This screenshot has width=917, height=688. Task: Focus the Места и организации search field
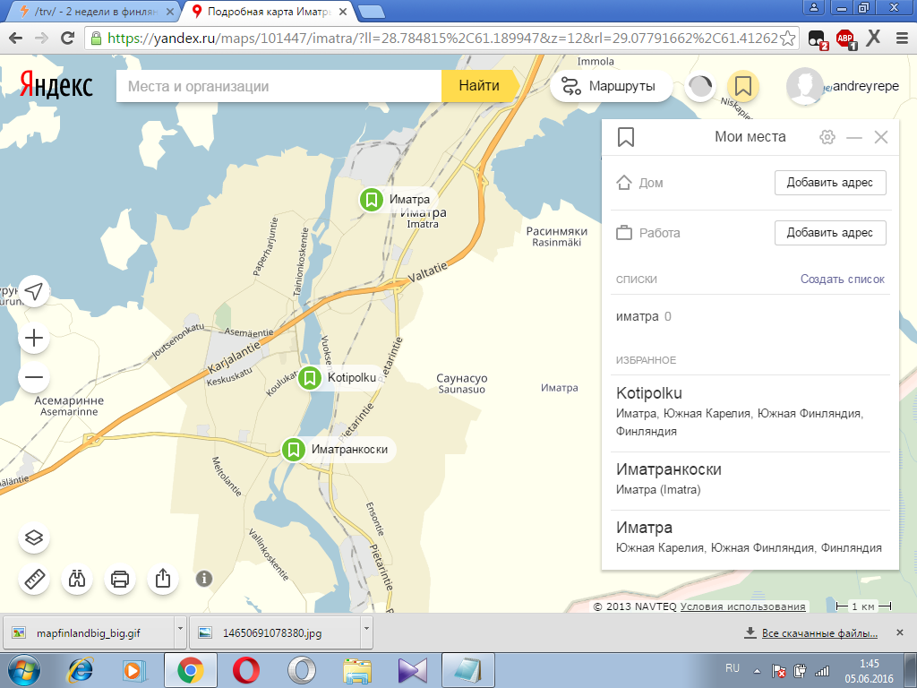pos(279,86)
